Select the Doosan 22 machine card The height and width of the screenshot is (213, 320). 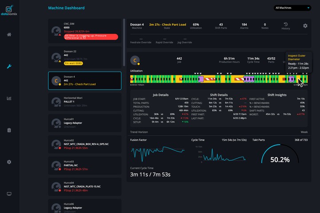pos(85,58)
